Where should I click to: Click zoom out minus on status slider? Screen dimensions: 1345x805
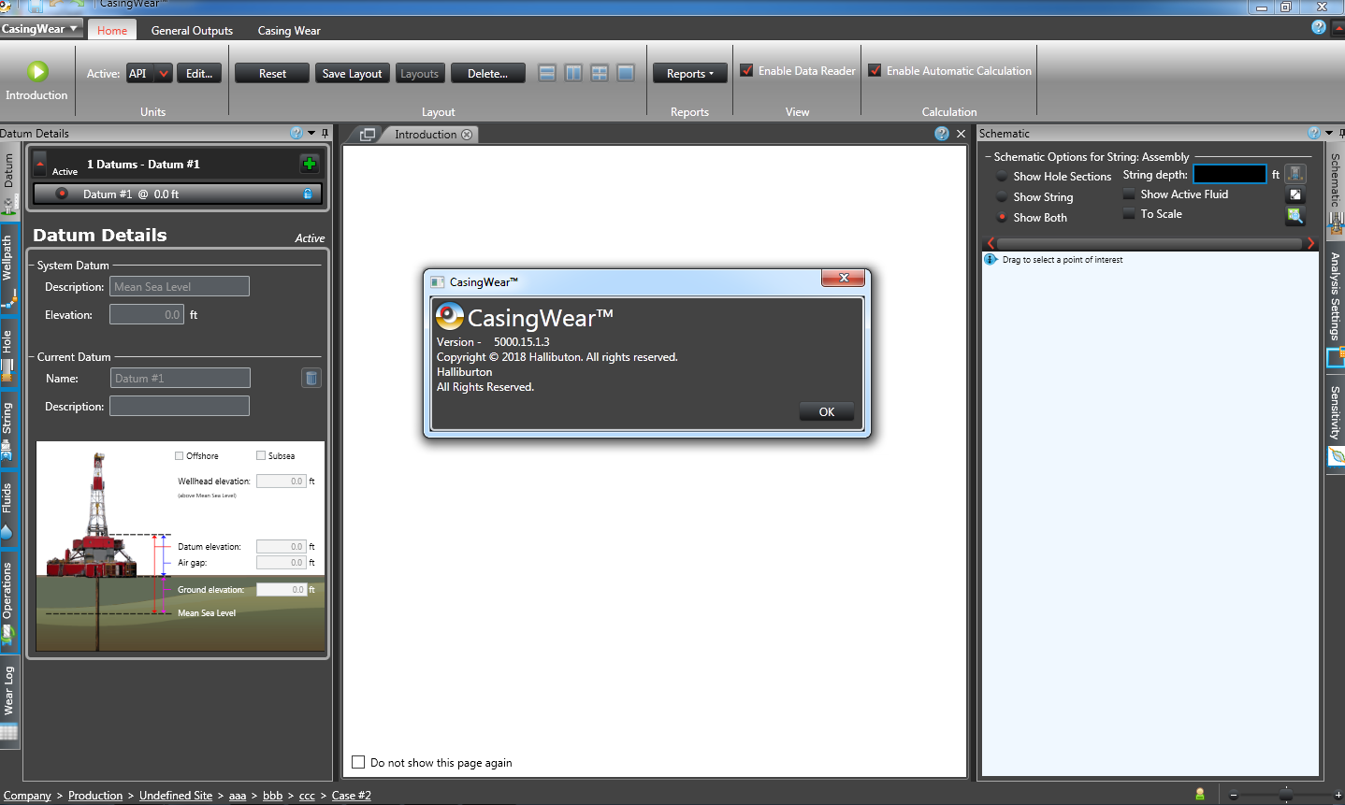[1234, 796]
